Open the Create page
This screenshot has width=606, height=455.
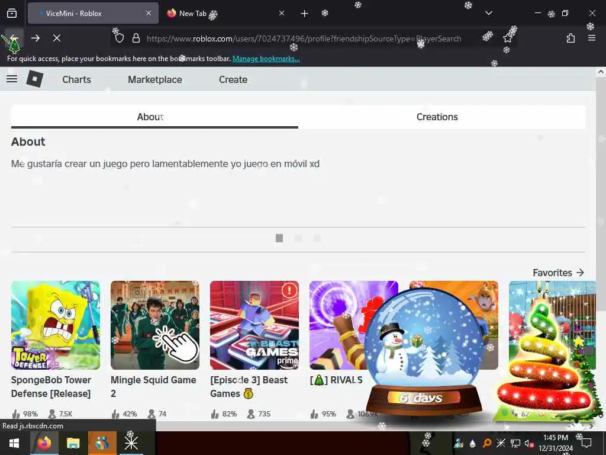[x=233, y=80]
